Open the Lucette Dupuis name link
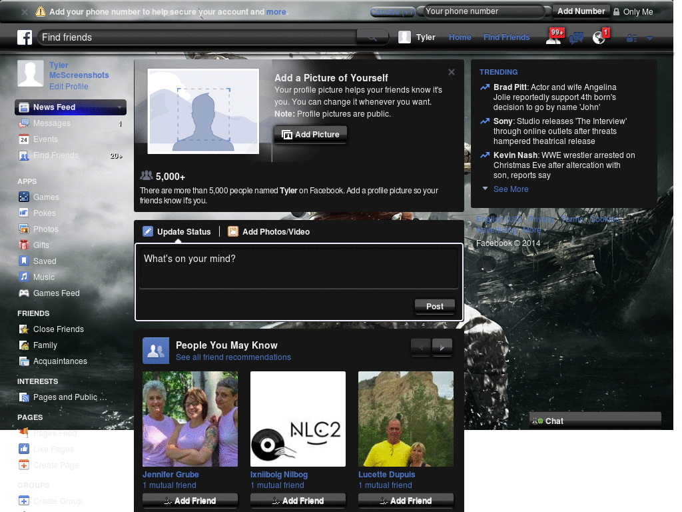The image size is (682, 512). [387, 475]
